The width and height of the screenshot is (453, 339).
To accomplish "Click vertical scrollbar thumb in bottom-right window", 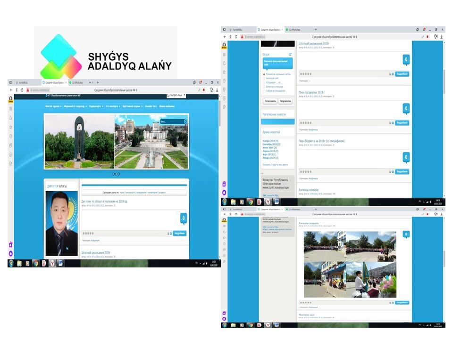I will point(445,258).
